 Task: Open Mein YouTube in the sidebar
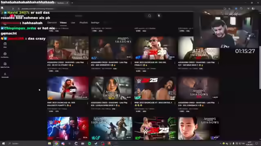click(5, 65)
